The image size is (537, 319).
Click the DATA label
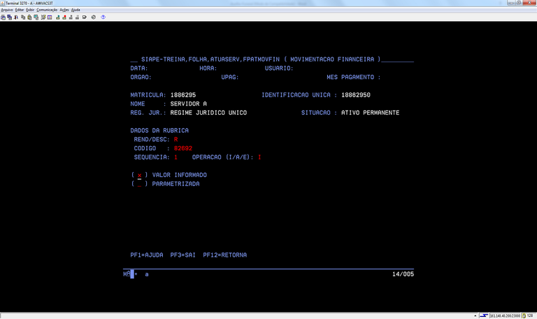(x=138, y=68)
